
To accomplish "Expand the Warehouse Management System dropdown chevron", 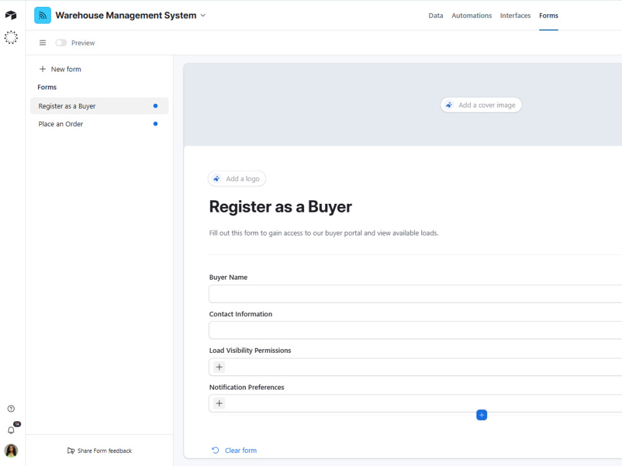I will tap(203, 16).
